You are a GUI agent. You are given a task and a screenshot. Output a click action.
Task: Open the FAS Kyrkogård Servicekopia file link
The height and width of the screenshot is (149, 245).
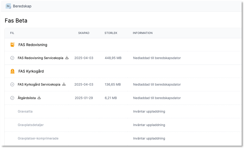pyautogui.click(x=39, y=84)
